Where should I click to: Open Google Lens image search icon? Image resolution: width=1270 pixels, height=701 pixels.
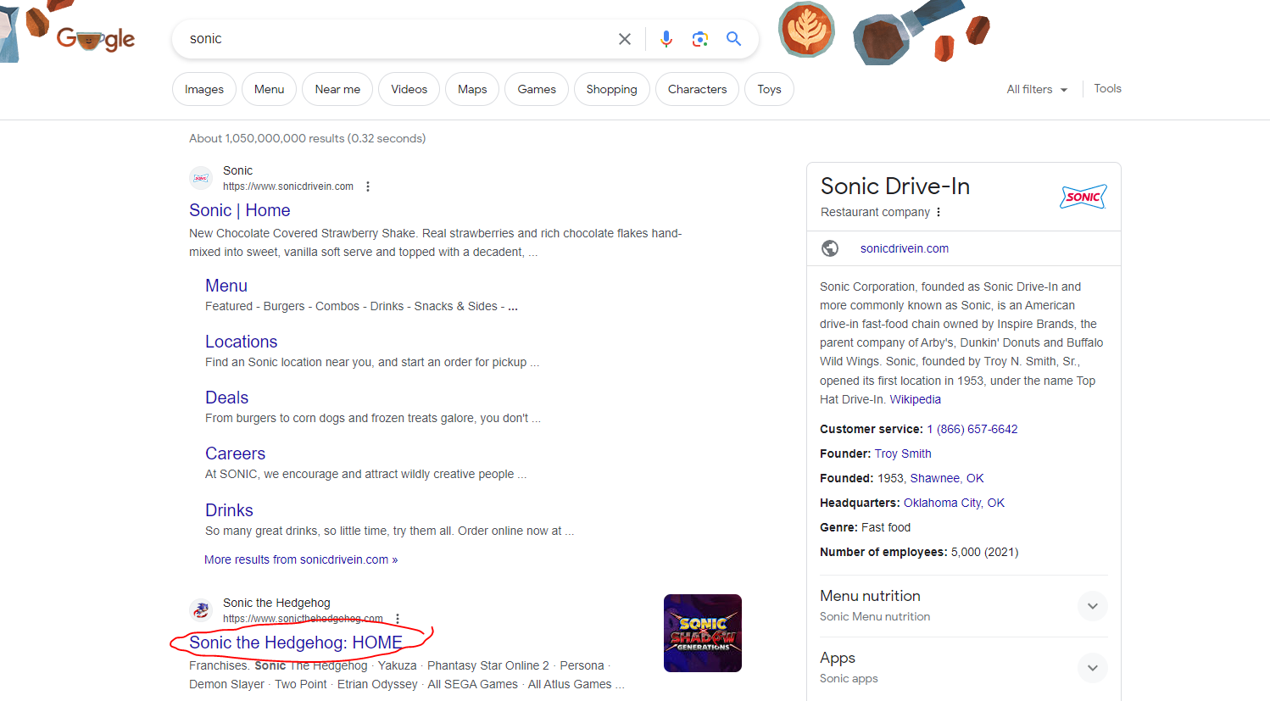(x=700, y=39)
